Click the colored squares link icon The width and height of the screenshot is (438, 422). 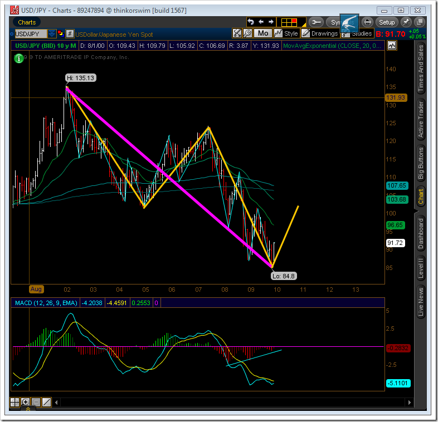(x=61, y=34)
